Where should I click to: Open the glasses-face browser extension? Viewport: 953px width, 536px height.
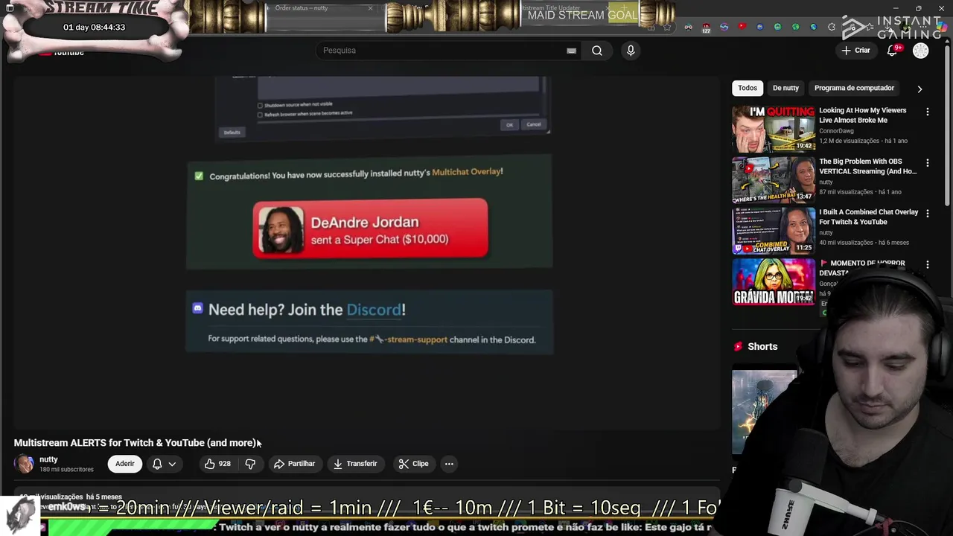click(688, 28)
